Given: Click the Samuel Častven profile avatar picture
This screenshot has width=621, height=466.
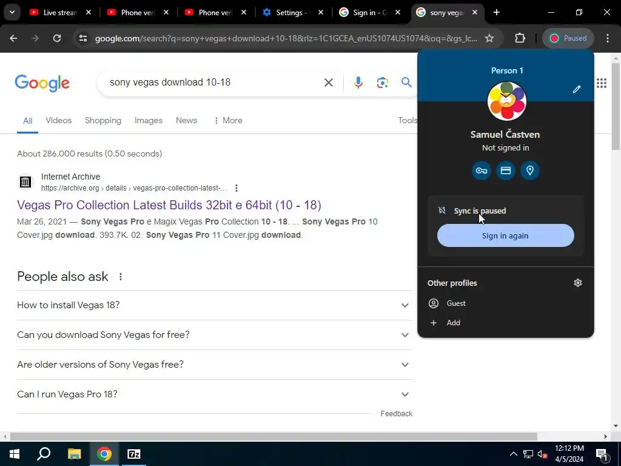Looking at the screenshot, I should 506,101.
